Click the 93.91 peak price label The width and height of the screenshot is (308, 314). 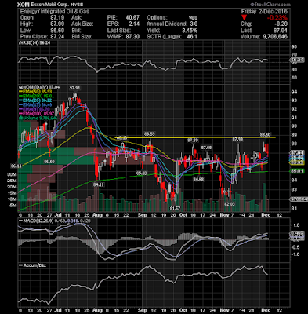(x=74, y=88)
